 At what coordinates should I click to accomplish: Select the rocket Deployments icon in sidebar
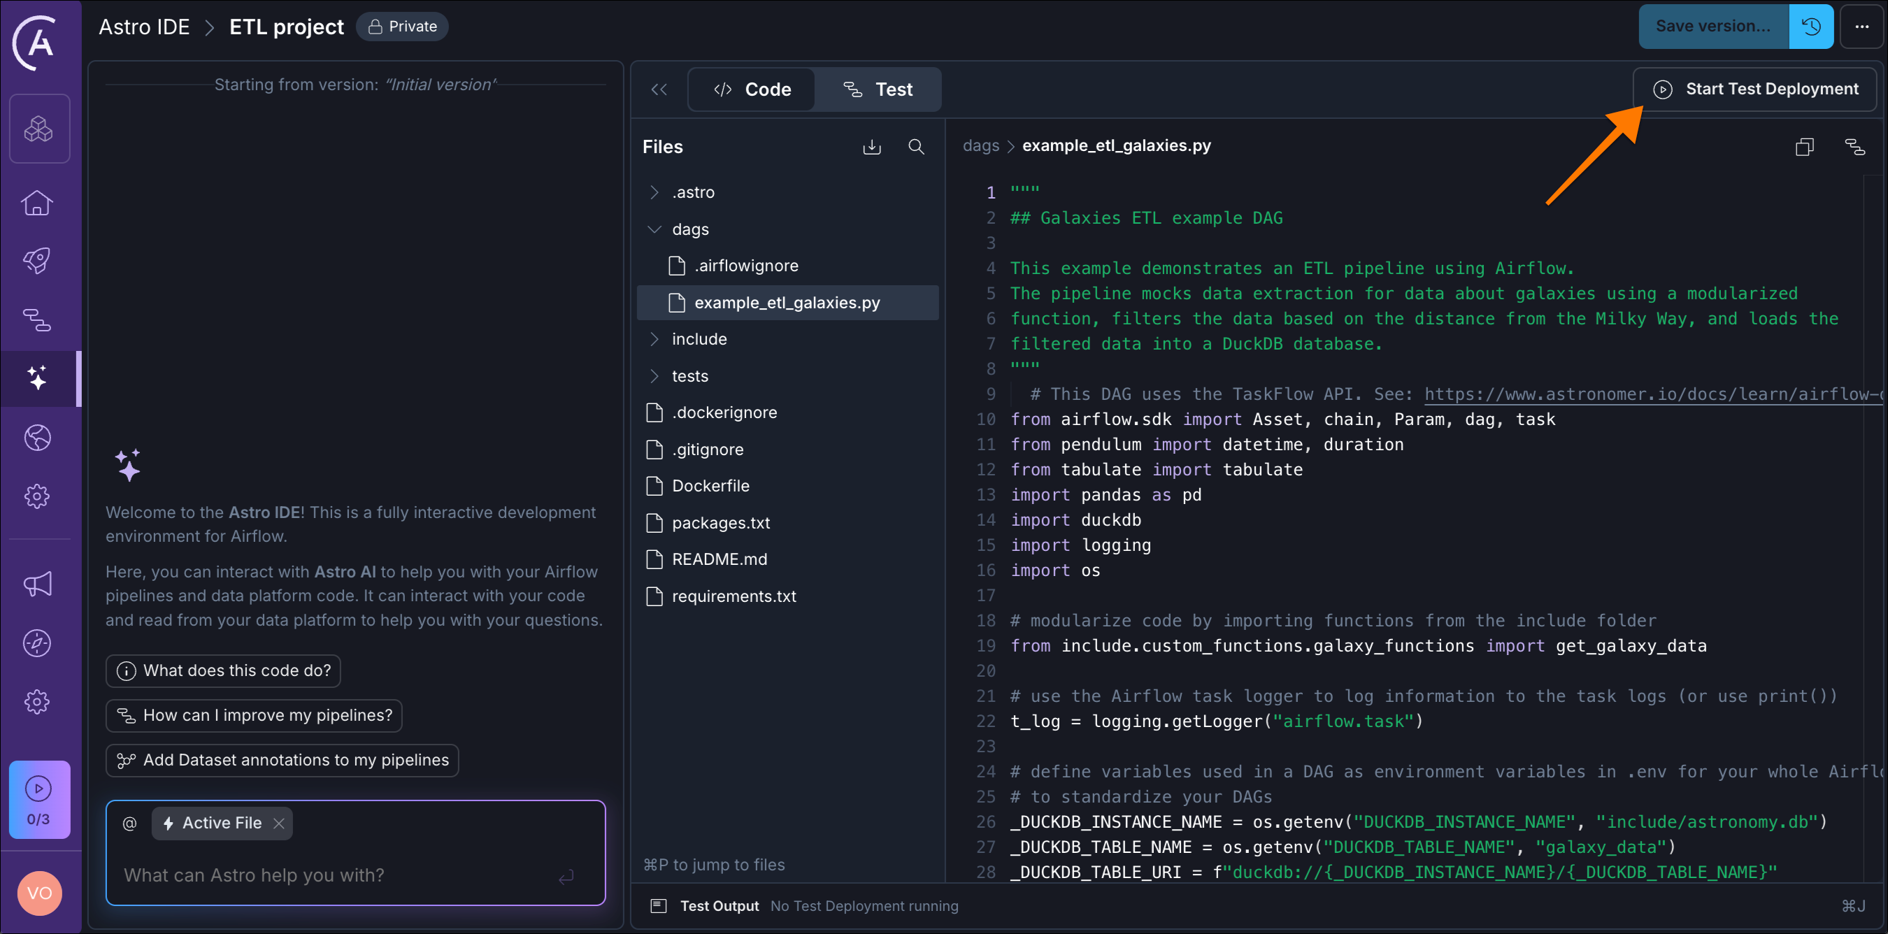(38, 261)
